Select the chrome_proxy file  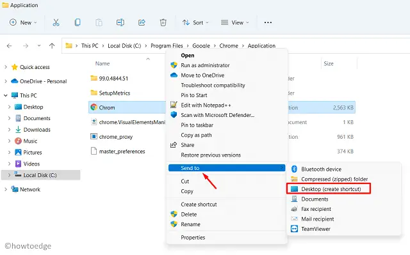click(x=115, y=137)
